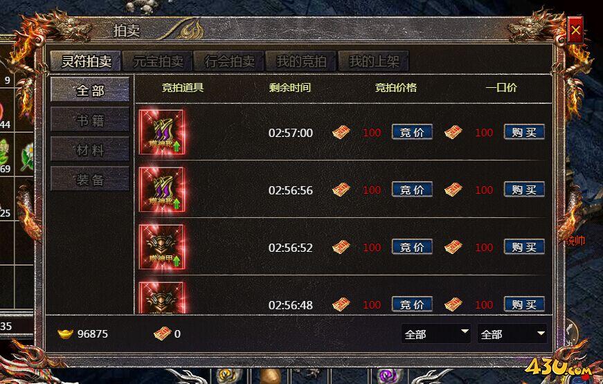Open the first 全部 filter dropdown

tap(435, 333)
